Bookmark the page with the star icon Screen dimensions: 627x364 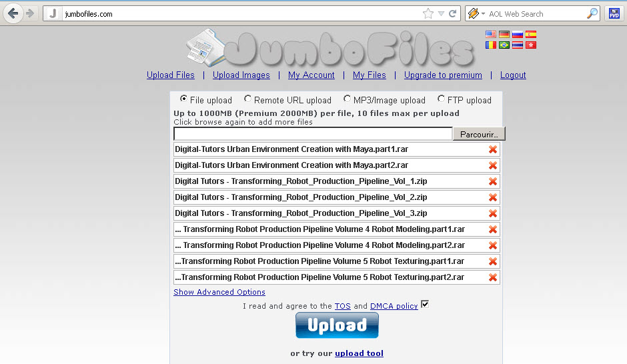[x=428, y=13]
